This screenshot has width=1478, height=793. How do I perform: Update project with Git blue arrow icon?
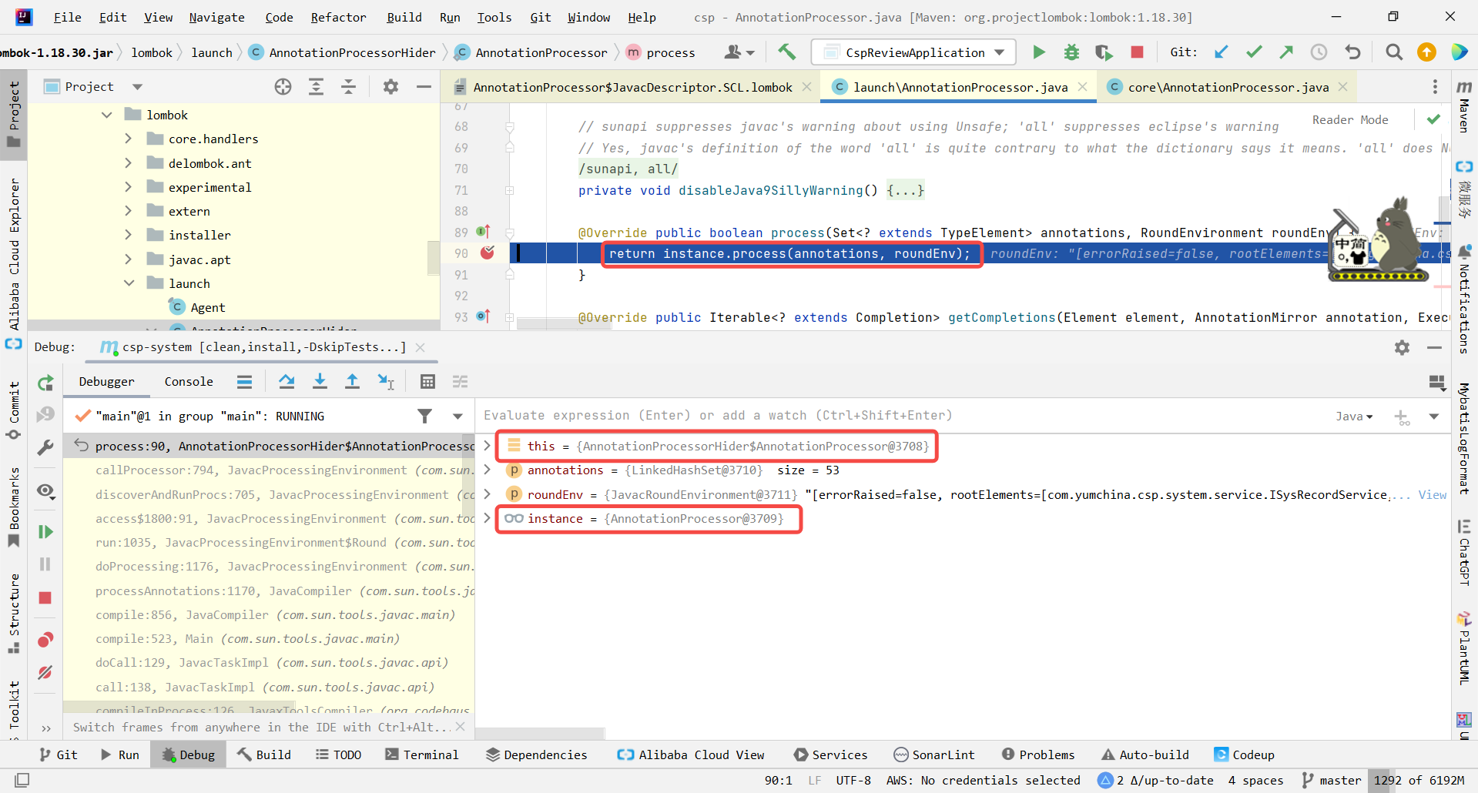pos(1222,52)
